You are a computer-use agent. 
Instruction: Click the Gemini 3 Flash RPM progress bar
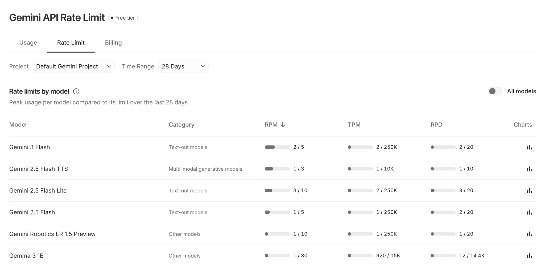pos(277,147)
